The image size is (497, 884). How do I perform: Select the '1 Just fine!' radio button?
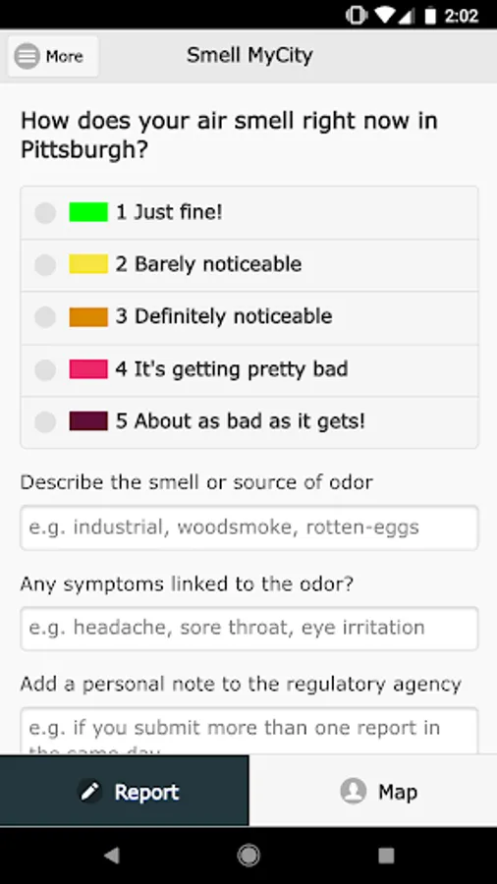[x=45, y=213]
